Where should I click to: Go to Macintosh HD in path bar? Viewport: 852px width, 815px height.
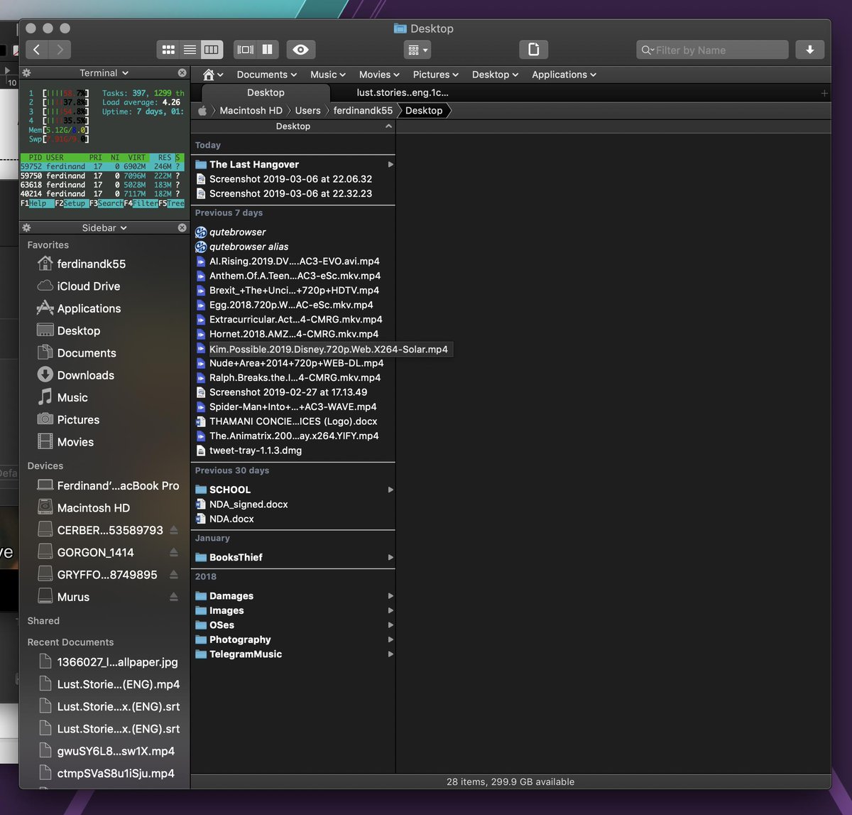click(251, 111)
